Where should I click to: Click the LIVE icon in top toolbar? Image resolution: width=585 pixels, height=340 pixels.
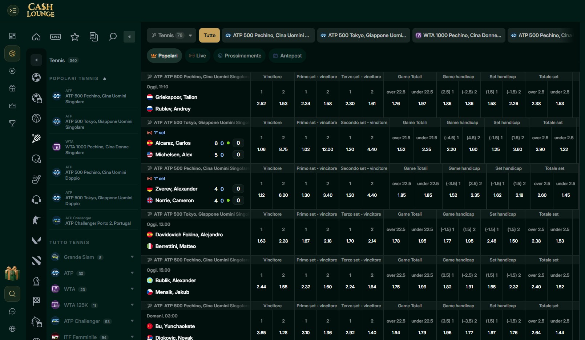(x=56, y=37)
